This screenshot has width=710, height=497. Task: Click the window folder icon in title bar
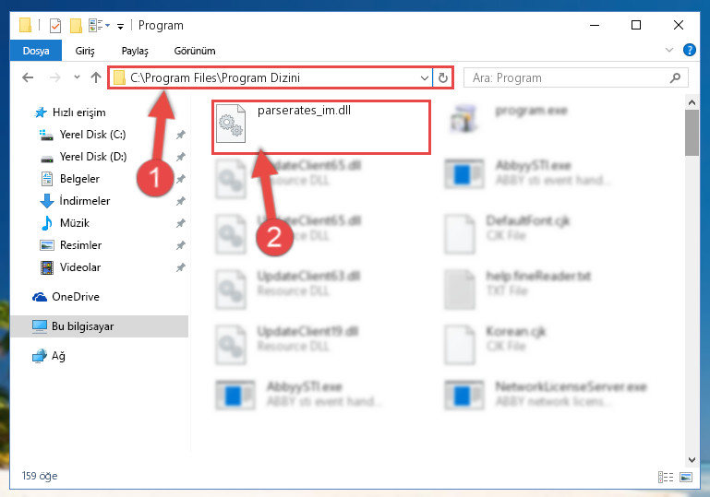click(x=25, y=25)
